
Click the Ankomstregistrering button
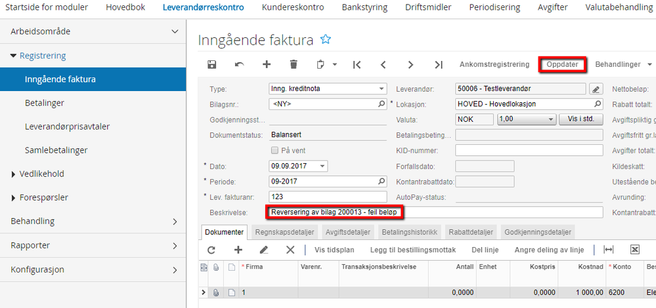[x=494, y=64]
